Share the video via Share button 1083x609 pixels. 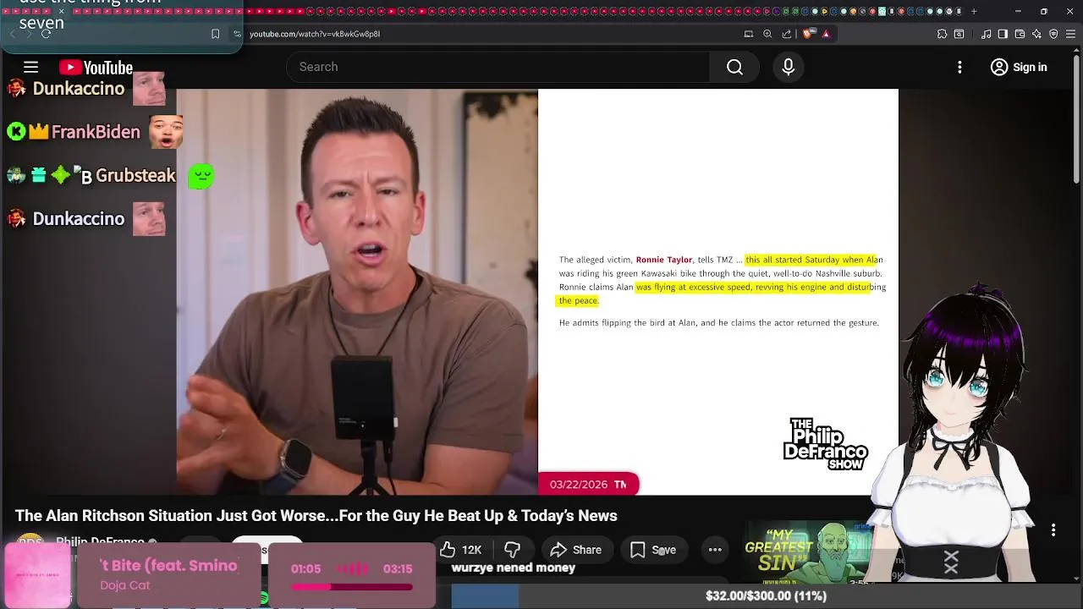pos(576,550)
